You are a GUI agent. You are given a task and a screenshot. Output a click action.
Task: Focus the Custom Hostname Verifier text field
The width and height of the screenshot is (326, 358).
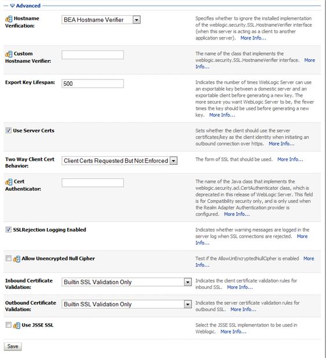tap(93, 55)
